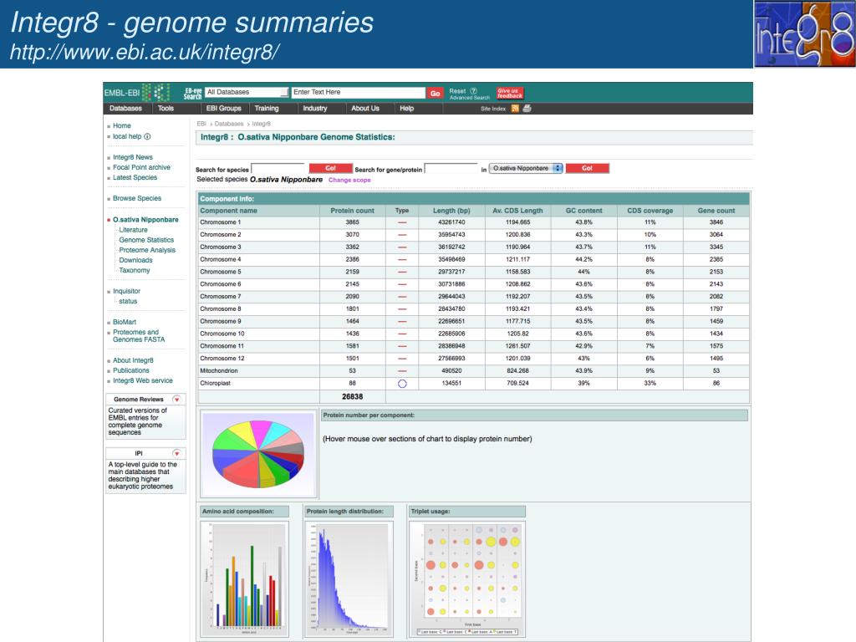Click the linear type icon for Chromosome 1
This screenshot has height=642, width=856.
(x=402, y=222)
